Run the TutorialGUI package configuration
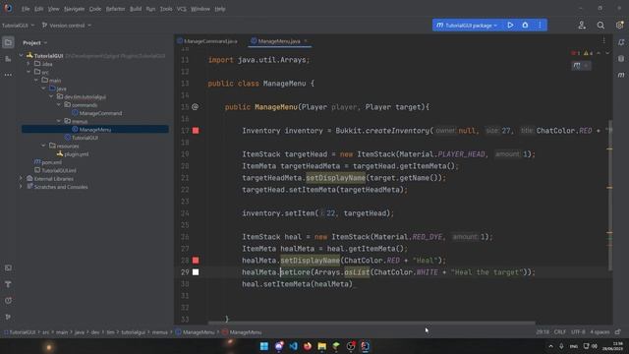629x354 pixels. coord(510,25)
